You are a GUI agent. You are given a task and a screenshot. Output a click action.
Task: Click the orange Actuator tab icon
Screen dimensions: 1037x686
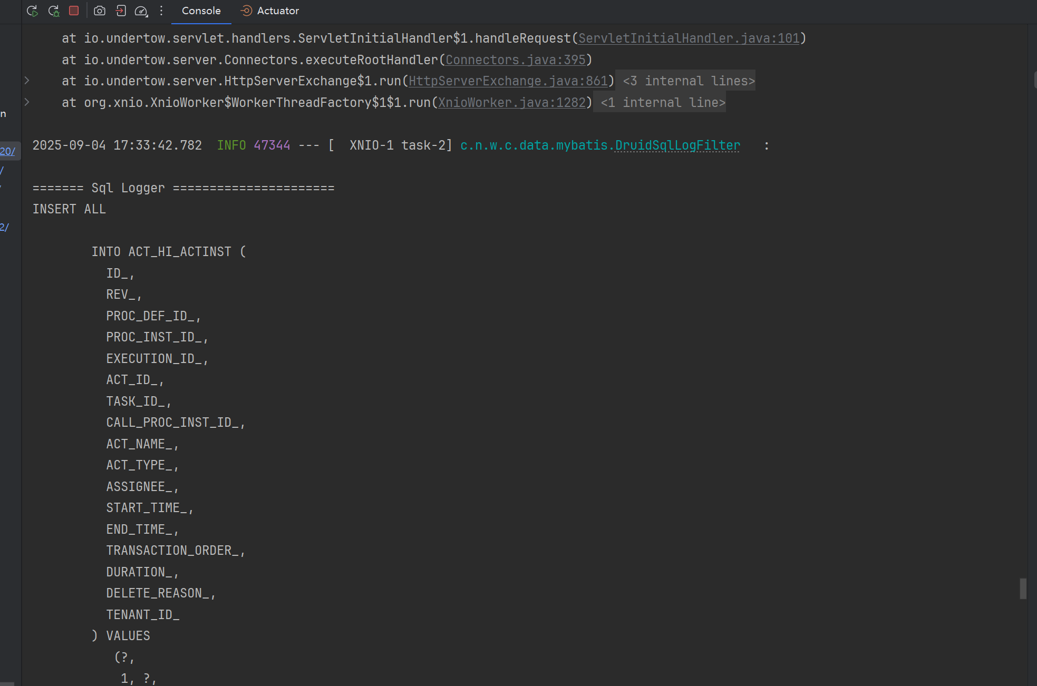coord(246,11)
